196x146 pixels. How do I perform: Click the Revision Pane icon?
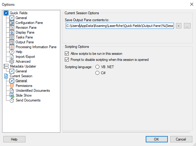pos(12,28)
